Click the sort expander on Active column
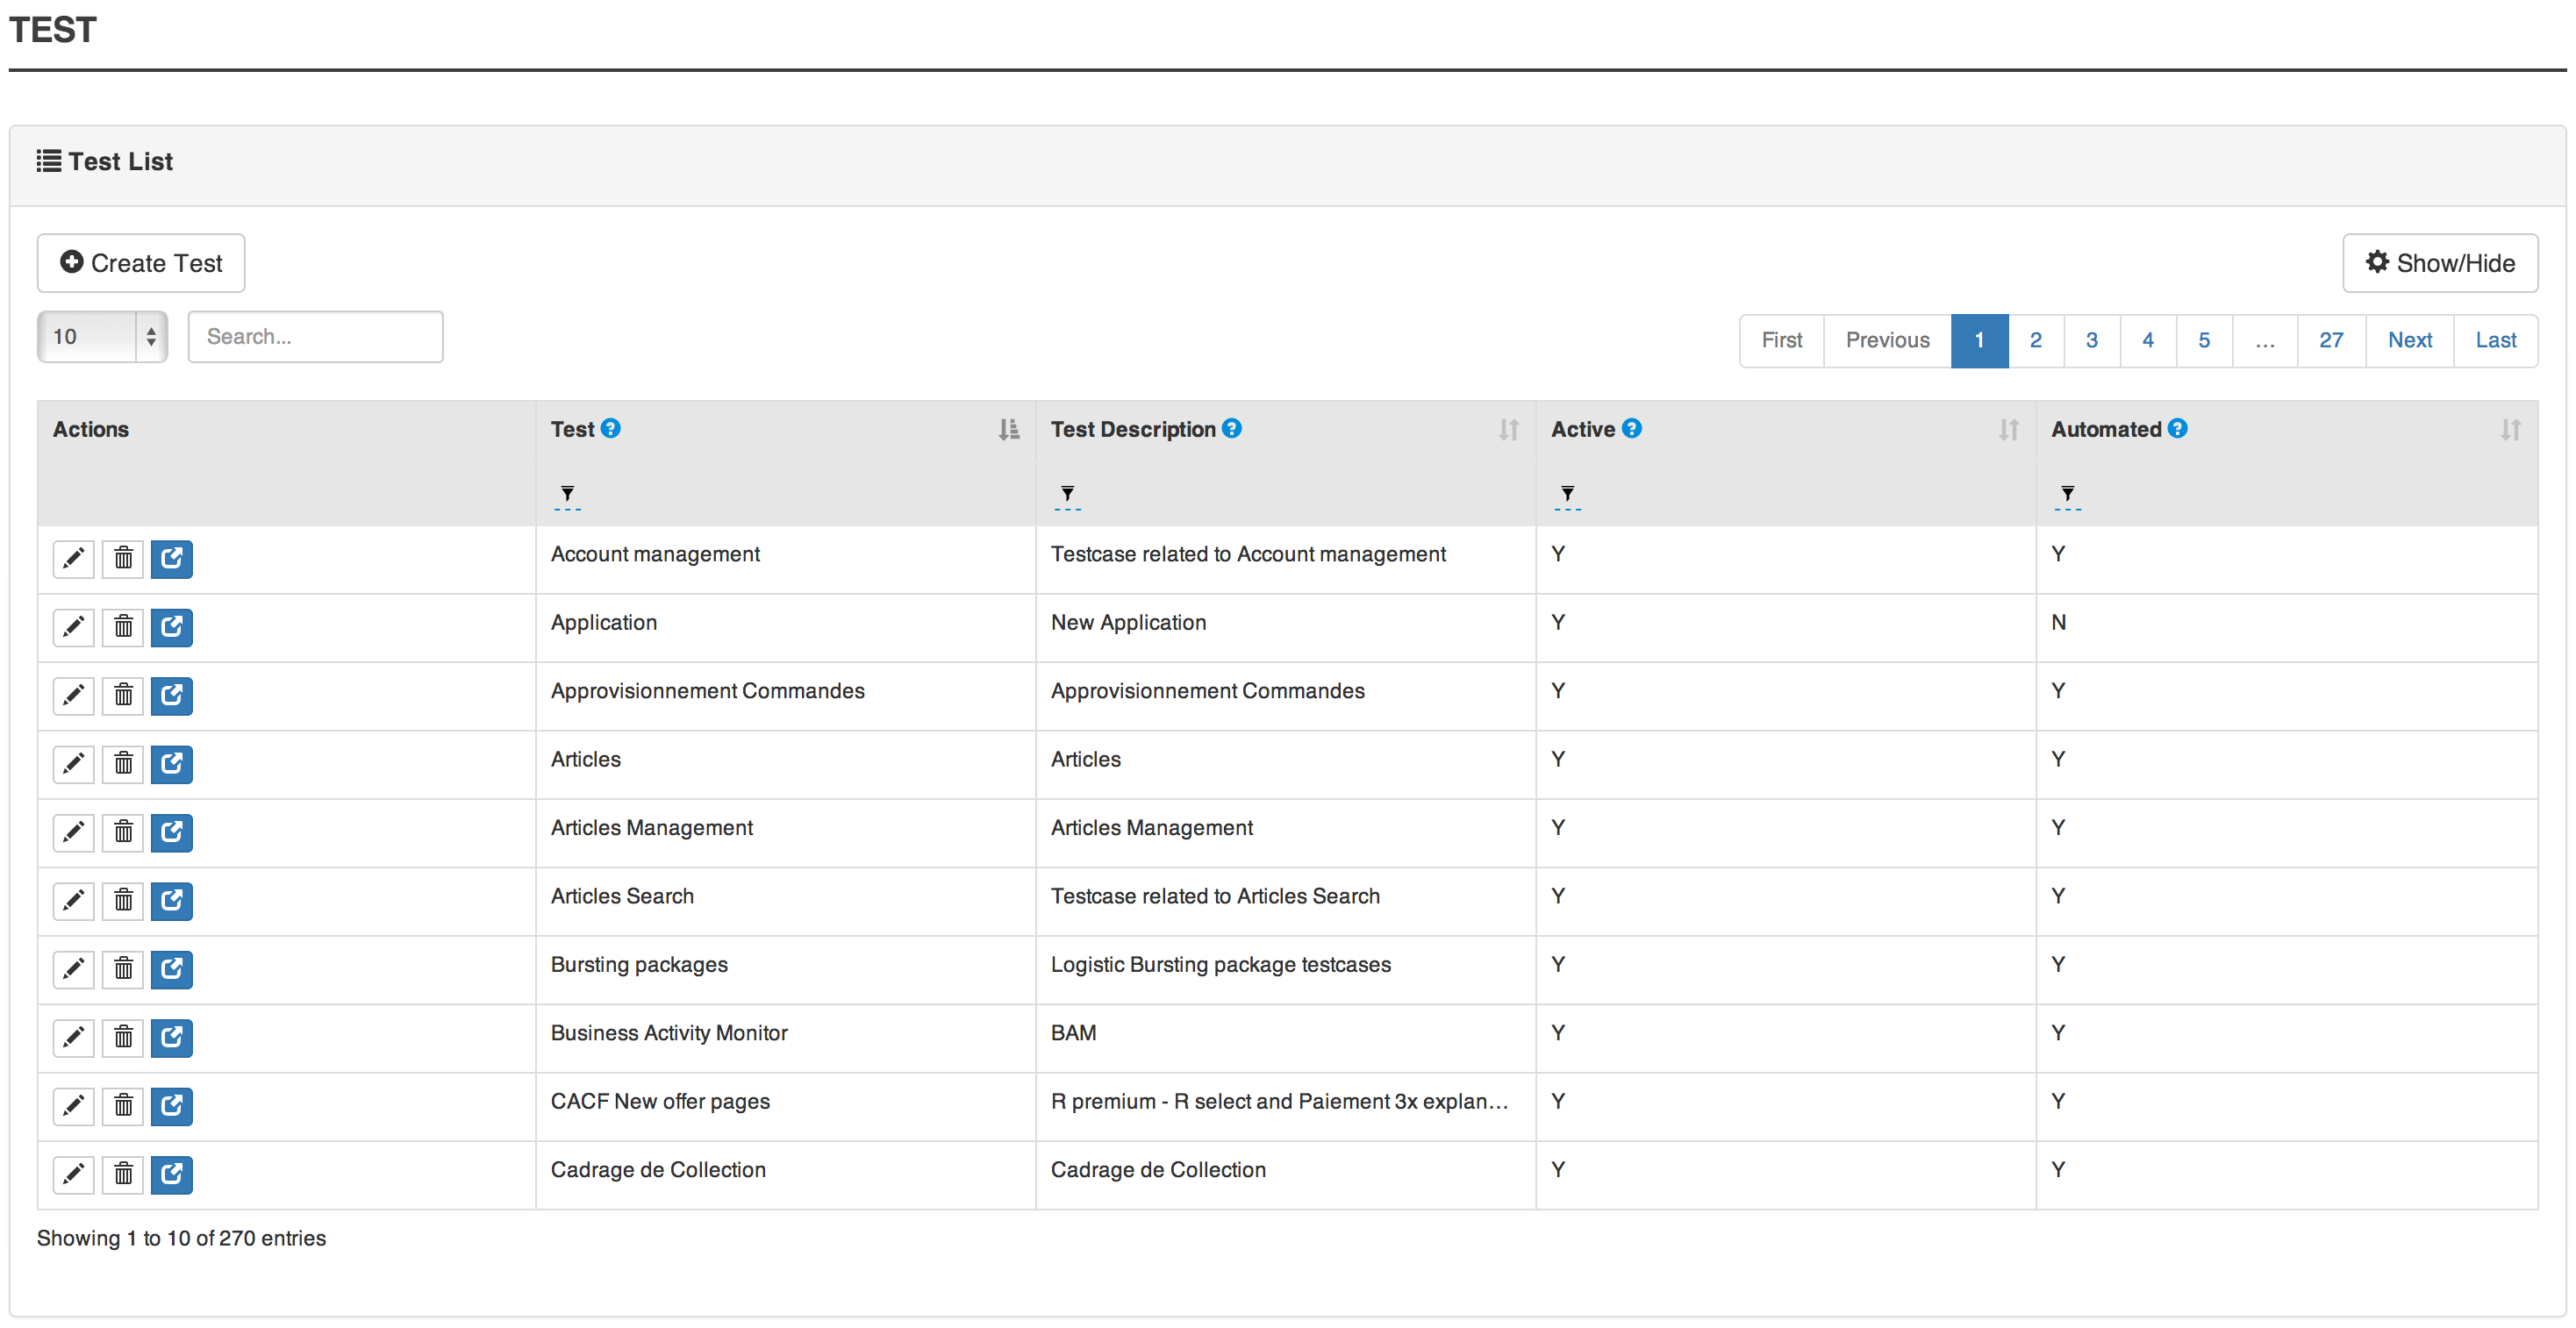Viewport: 2576px width, 1328px height. coord(2010,429)
